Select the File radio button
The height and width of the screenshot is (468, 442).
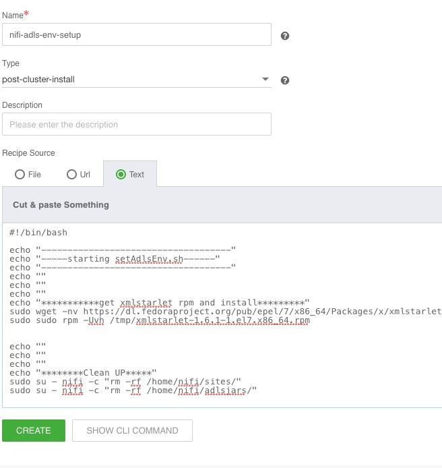point(20,174)
